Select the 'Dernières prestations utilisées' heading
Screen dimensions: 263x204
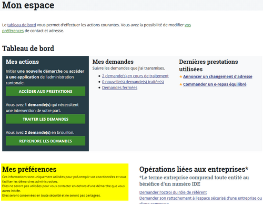[x=208, y=65]
